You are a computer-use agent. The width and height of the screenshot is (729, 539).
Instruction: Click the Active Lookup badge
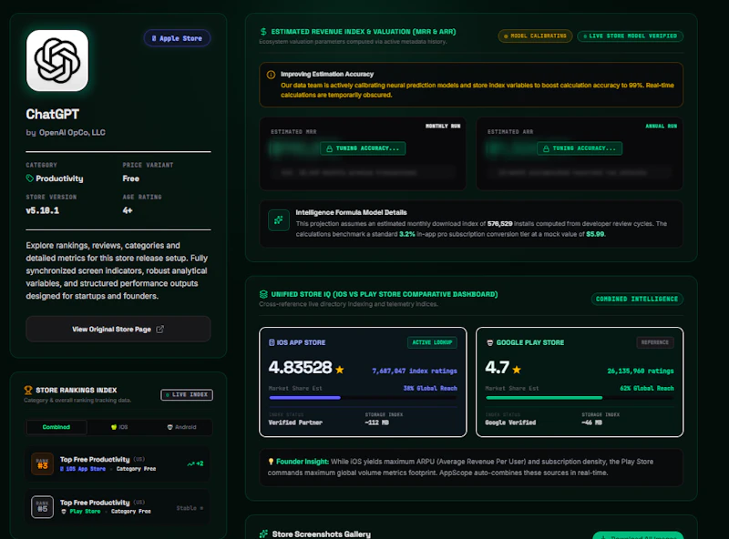(x=432, y=342)
